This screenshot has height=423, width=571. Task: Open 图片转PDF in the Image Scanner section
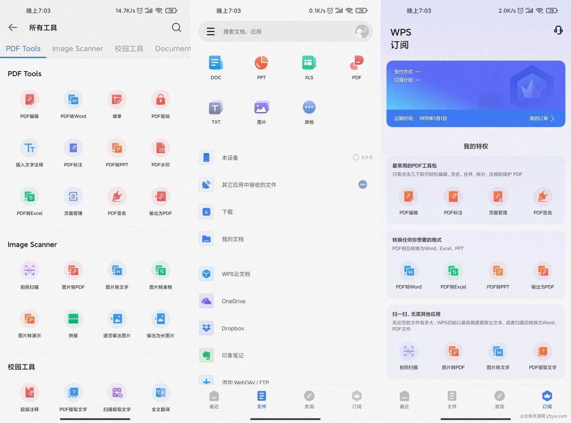73,275
